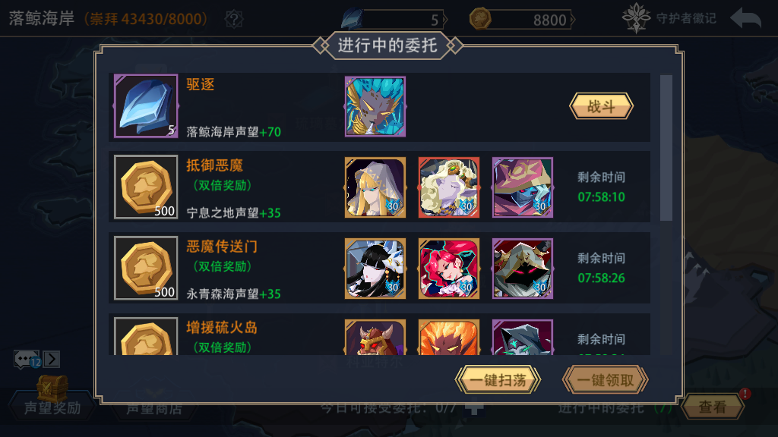Select the blue dragon hero portrait in 驱逐
Viewport: 778px width, 437px height.
375,106
